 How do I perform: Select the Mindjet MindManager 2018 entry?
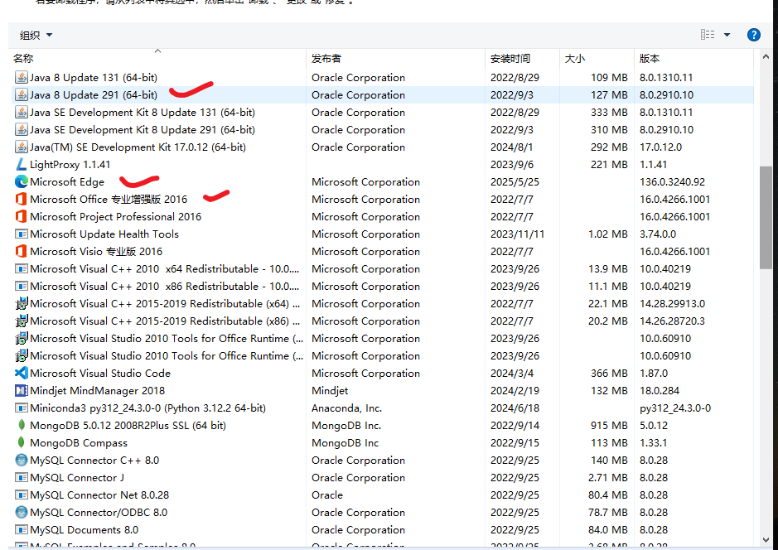pos(97,390)
